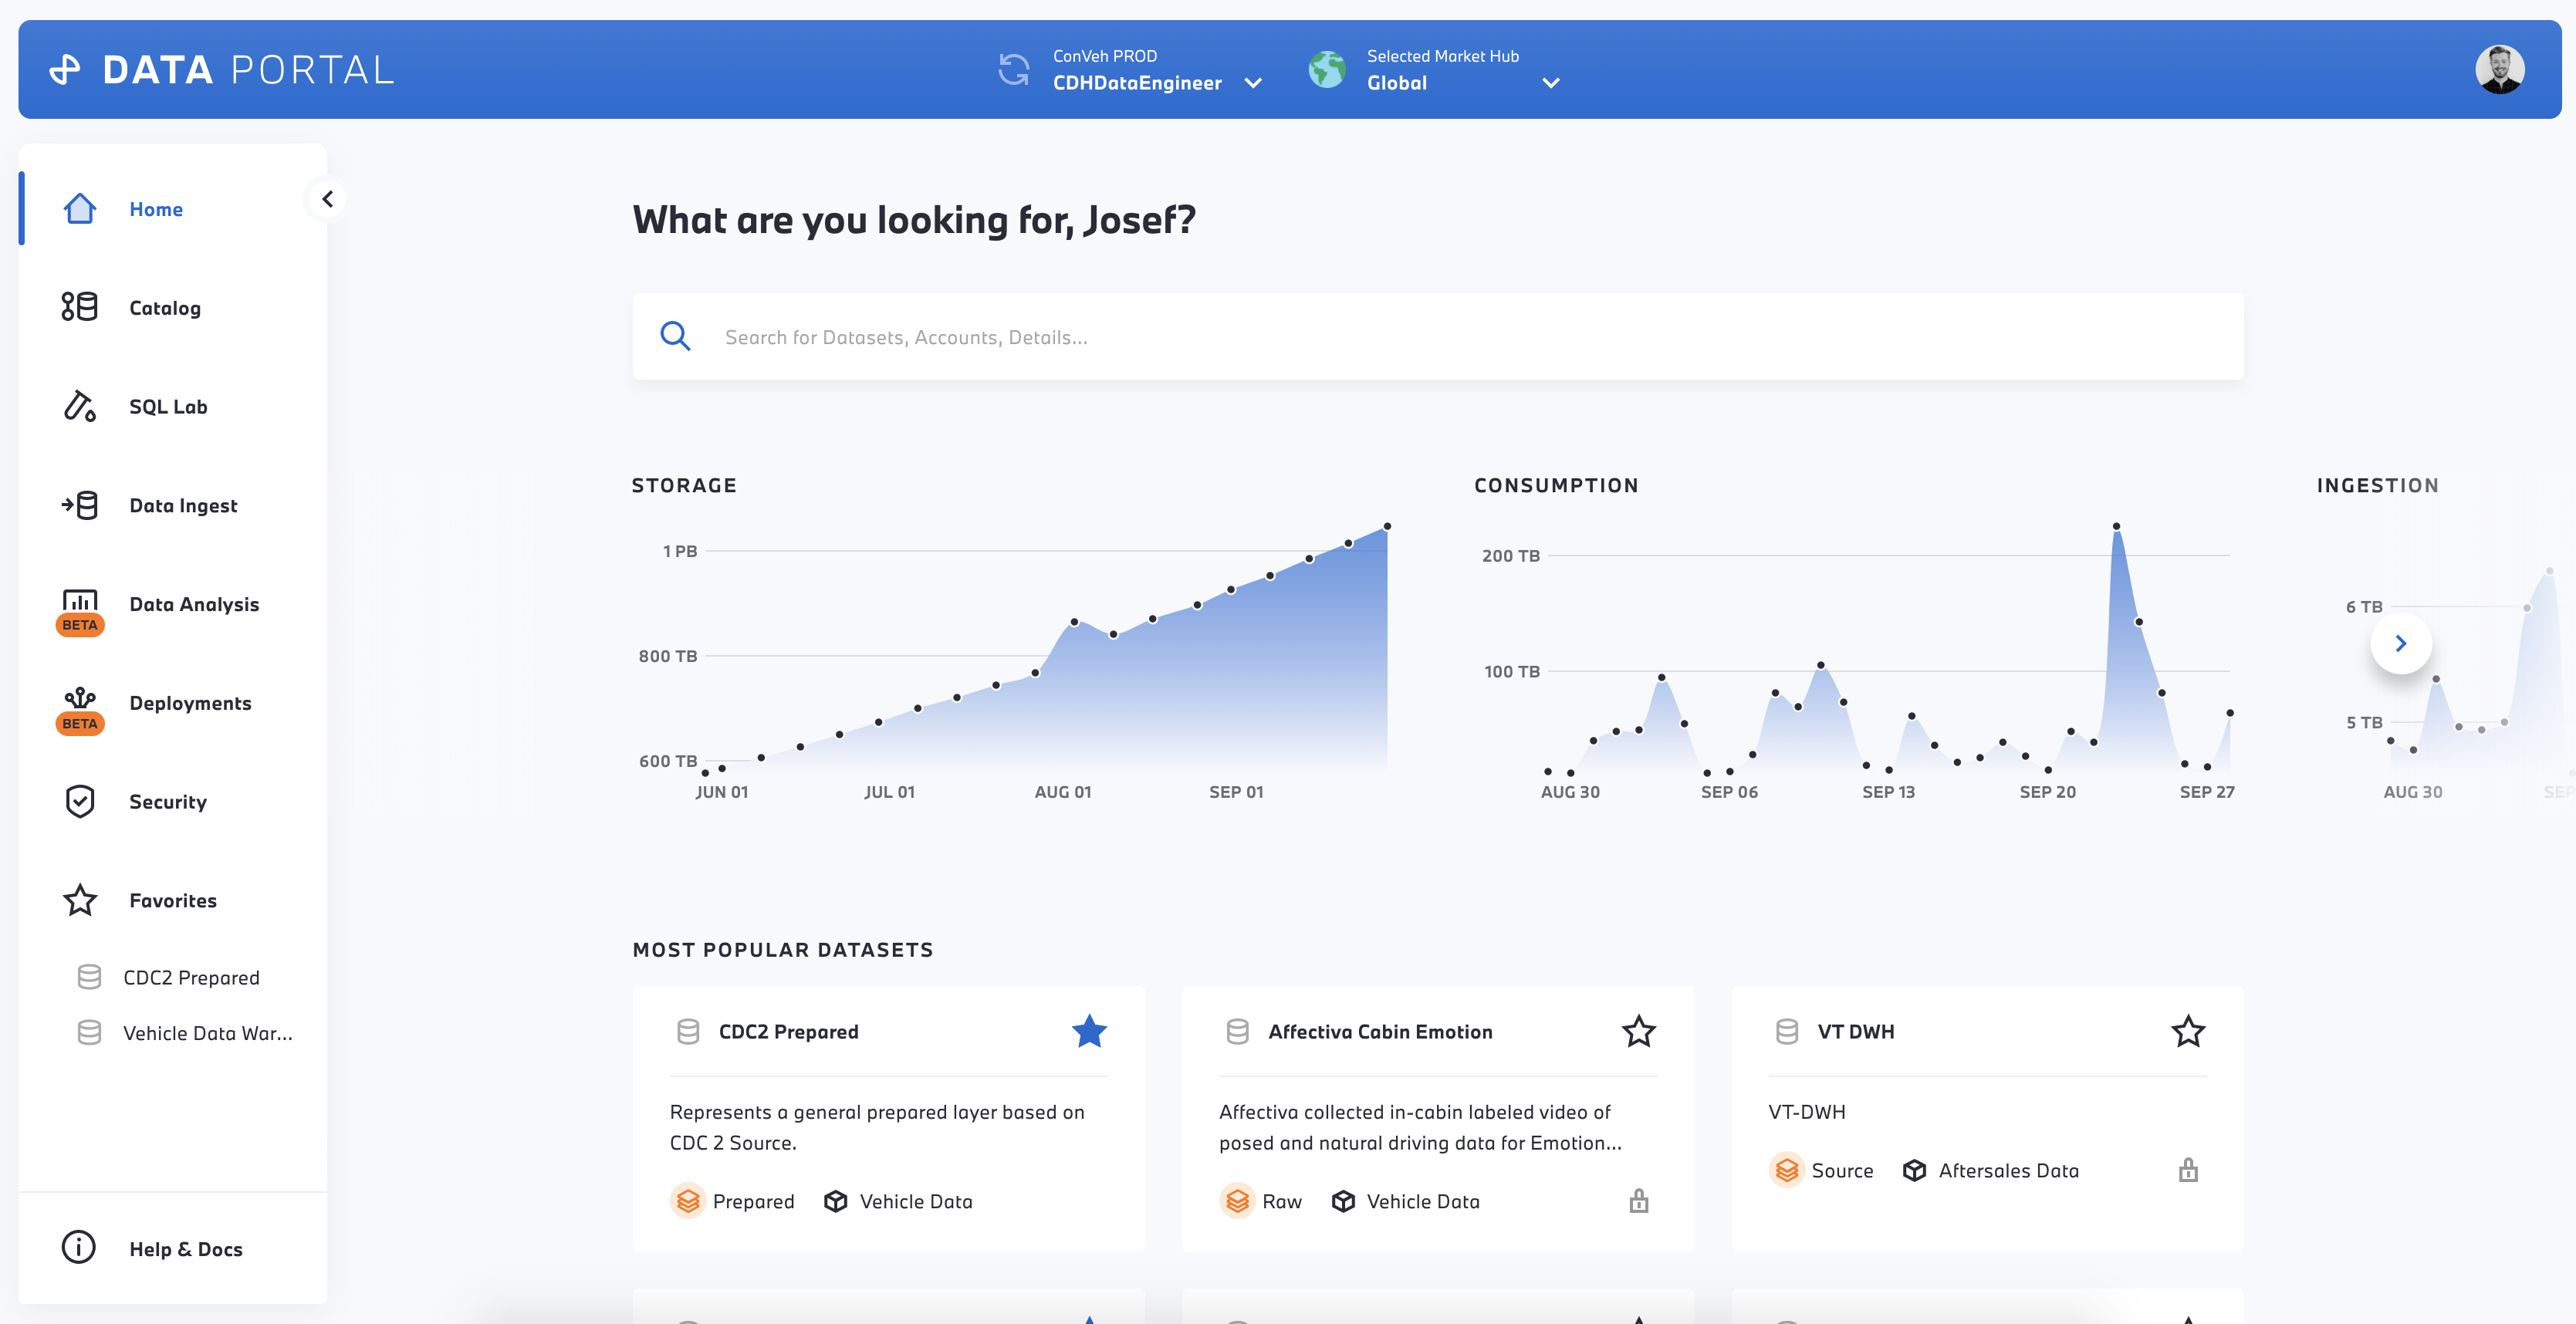Click the Data Ingest sidebar icon
This screenshot has width=2576, height=1324.
pyautogui.click(x=79, y=503)
